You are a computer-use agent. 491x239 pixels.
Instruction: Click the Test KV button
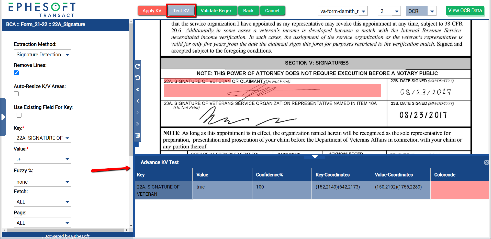(181, 11)
